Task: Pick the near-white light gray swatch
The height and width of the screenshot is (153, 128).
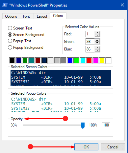Action: click(x=51, y=60)
